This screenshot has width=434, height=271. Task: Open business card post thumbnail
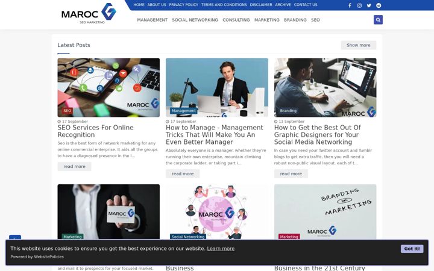click(x=108, y=212)
